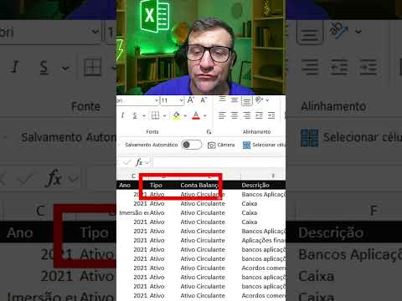
Task: Click the text orientation icon
Action: pyautogui.click(x=260, y=99)
